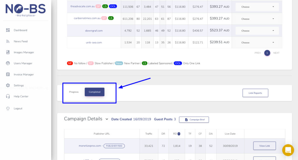The height and width of the screenshot is (160, 298).
Task: Click the Settings gear icon
Action: point(8,85)
